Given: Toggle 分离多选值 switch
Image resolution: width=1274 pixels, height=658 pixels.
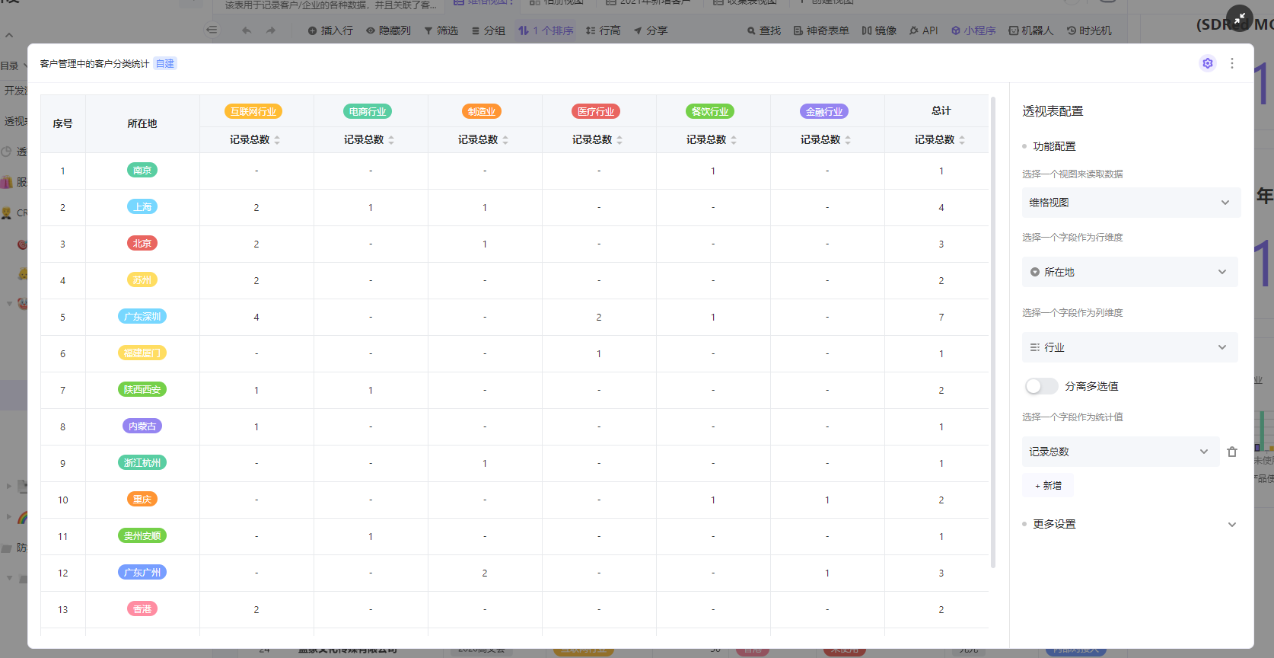Looking at the screenshot, I should [1041, 386].
